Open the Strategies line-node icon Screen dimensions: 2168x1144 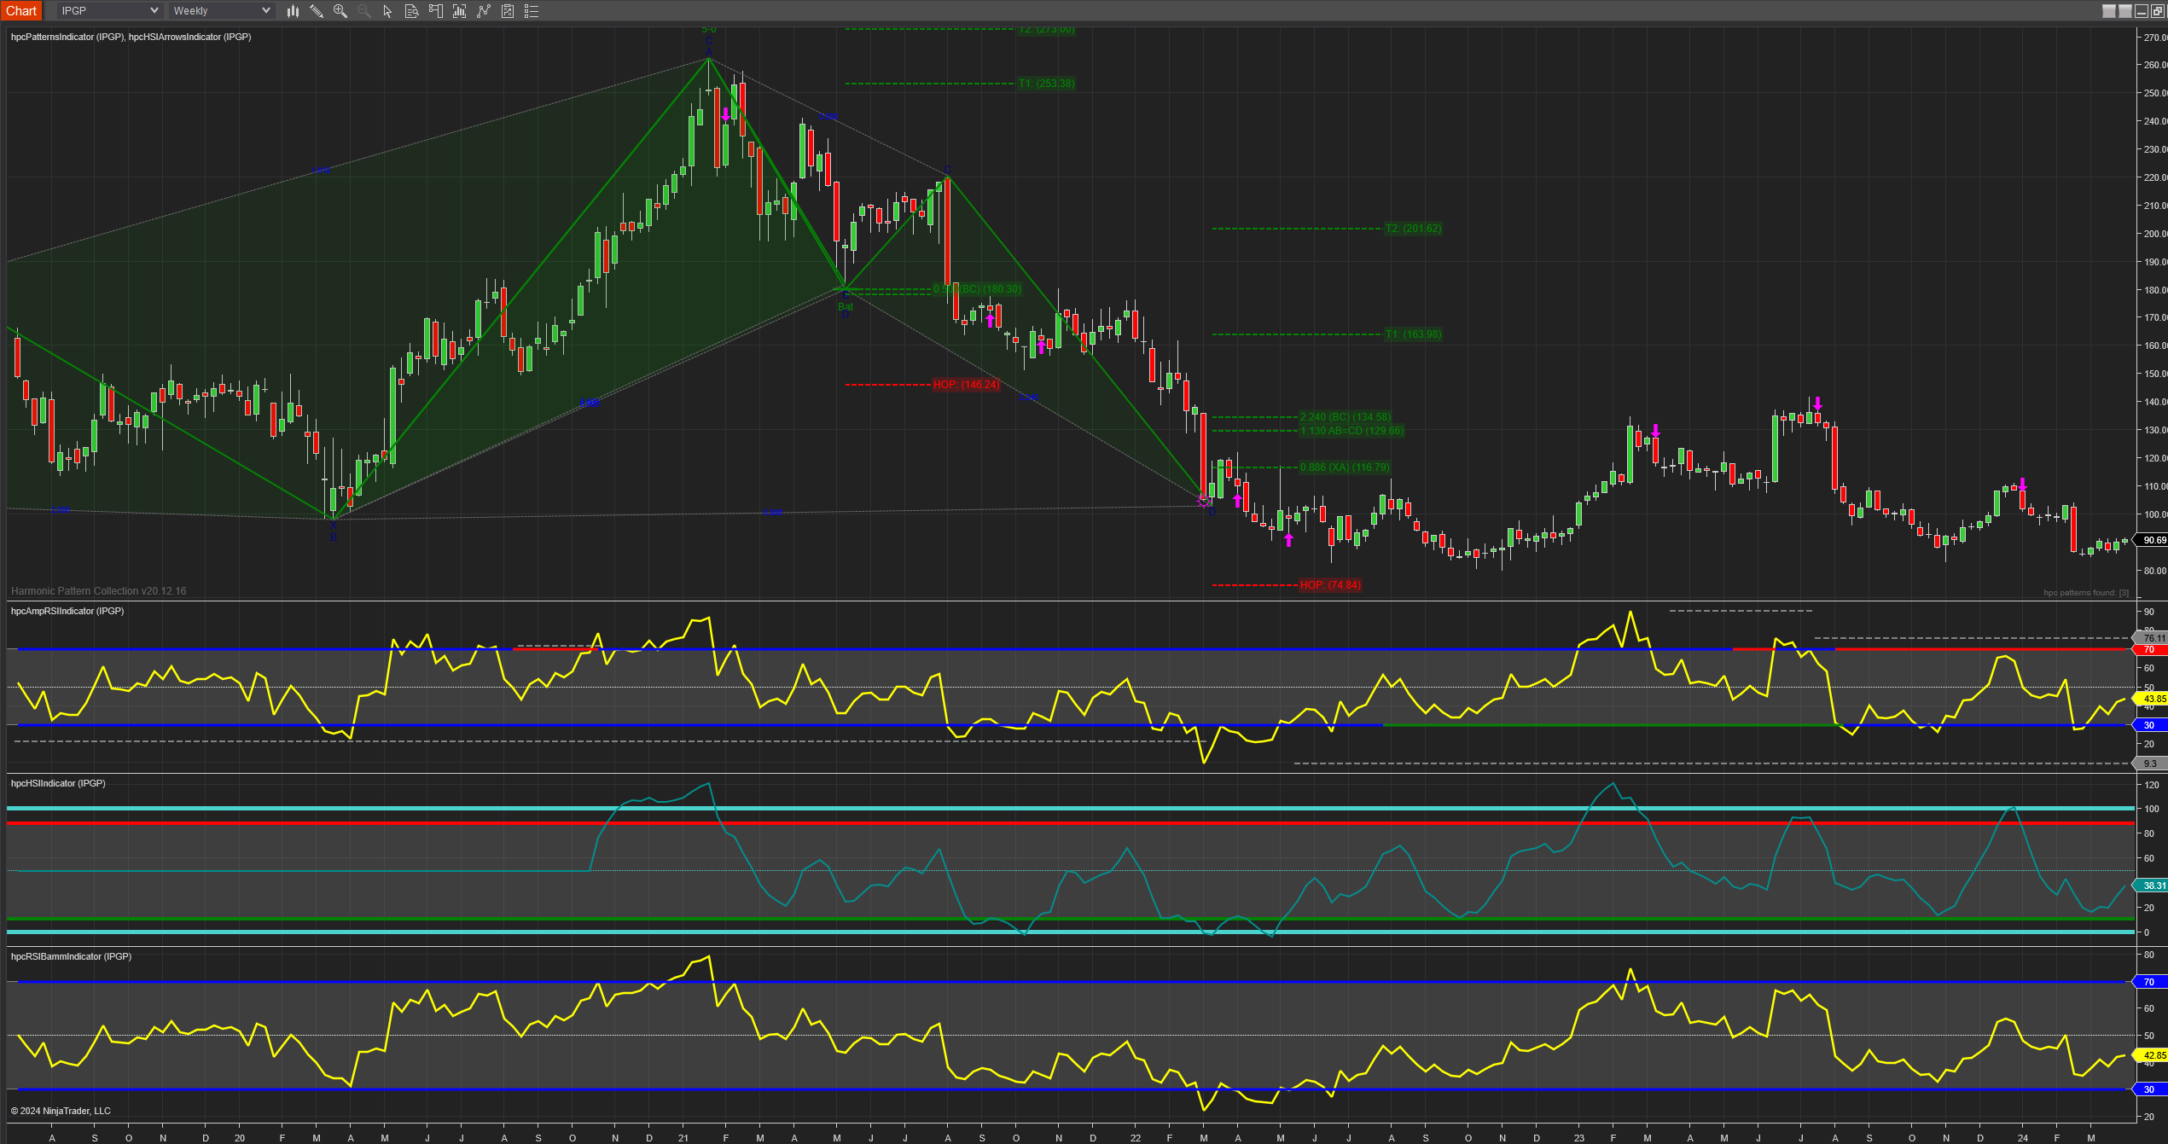(x=484, y=11)
